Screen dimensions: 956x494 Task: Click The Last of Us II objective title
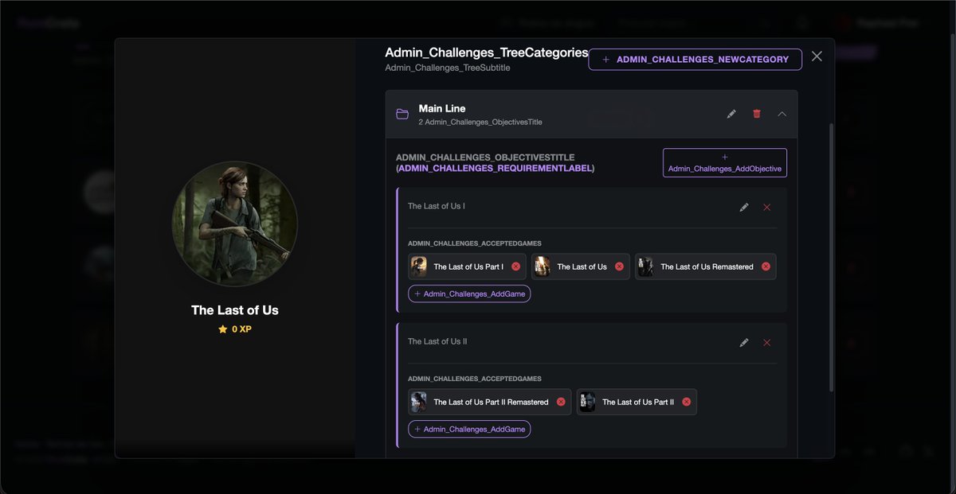437,341
